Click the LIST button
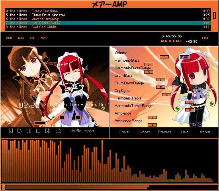The width and height of the screenshot is (219, 191). pyautogui.click(x=205, y=38)
